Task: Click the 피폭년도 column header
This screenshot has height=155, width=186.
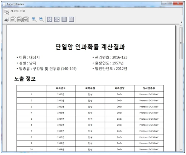Action: tap(61, 88)
